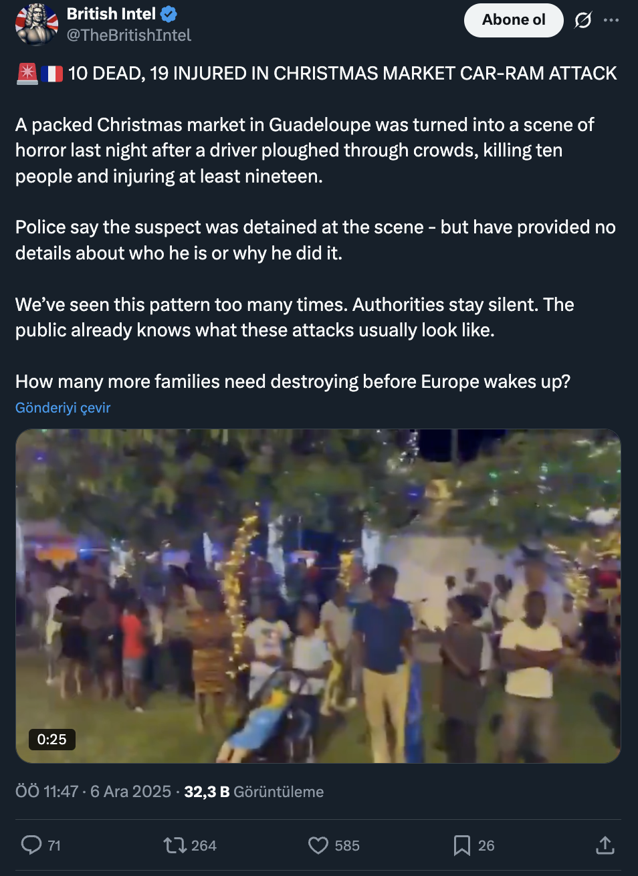Subscribe with the Abone ol button

tap(514, 20)
